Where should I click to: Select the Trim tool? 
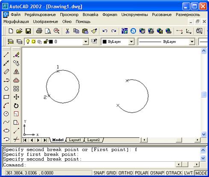[x=16, y=139]
